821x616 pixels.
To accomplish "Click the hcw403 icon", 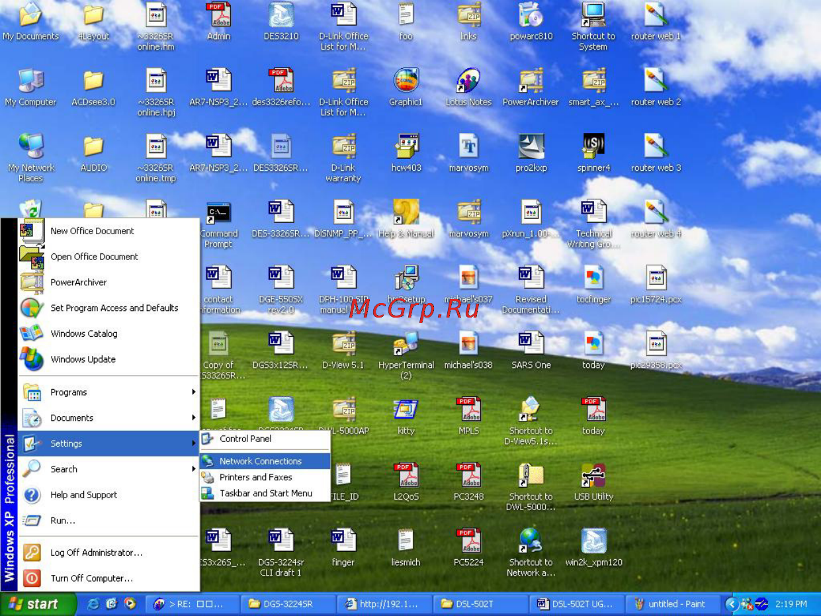I will tap(406, 146).
